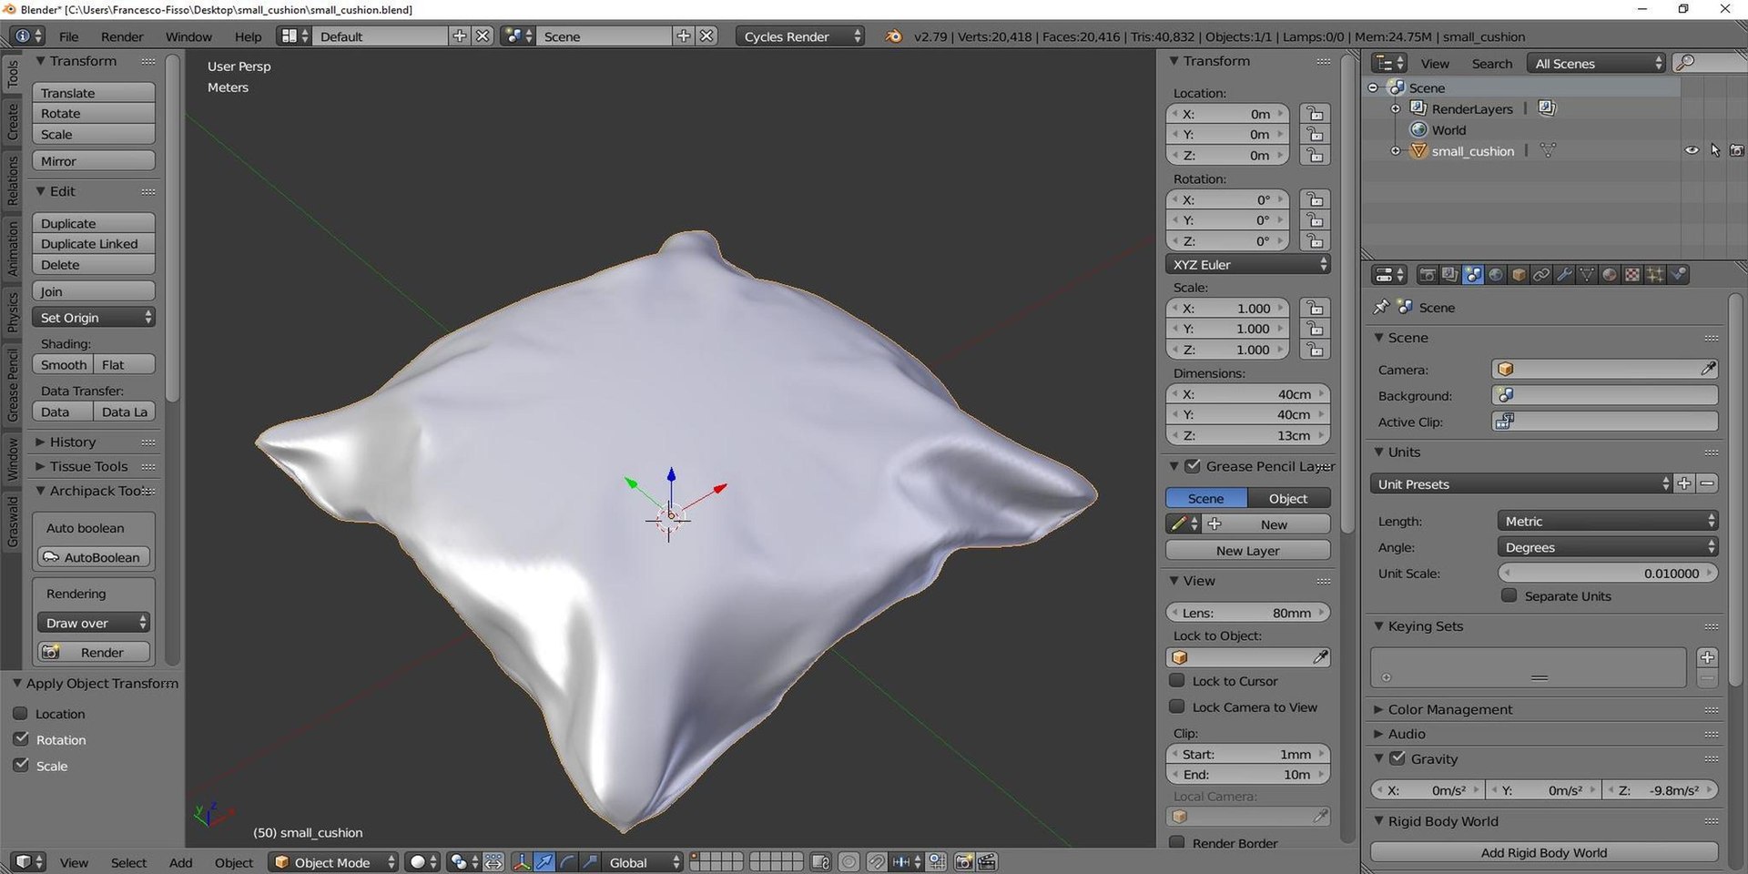Image resolution: width=1748 pixels, height=874 pixels.
Task: Disable the Rotation checkbox
Action: pos(21,739)
